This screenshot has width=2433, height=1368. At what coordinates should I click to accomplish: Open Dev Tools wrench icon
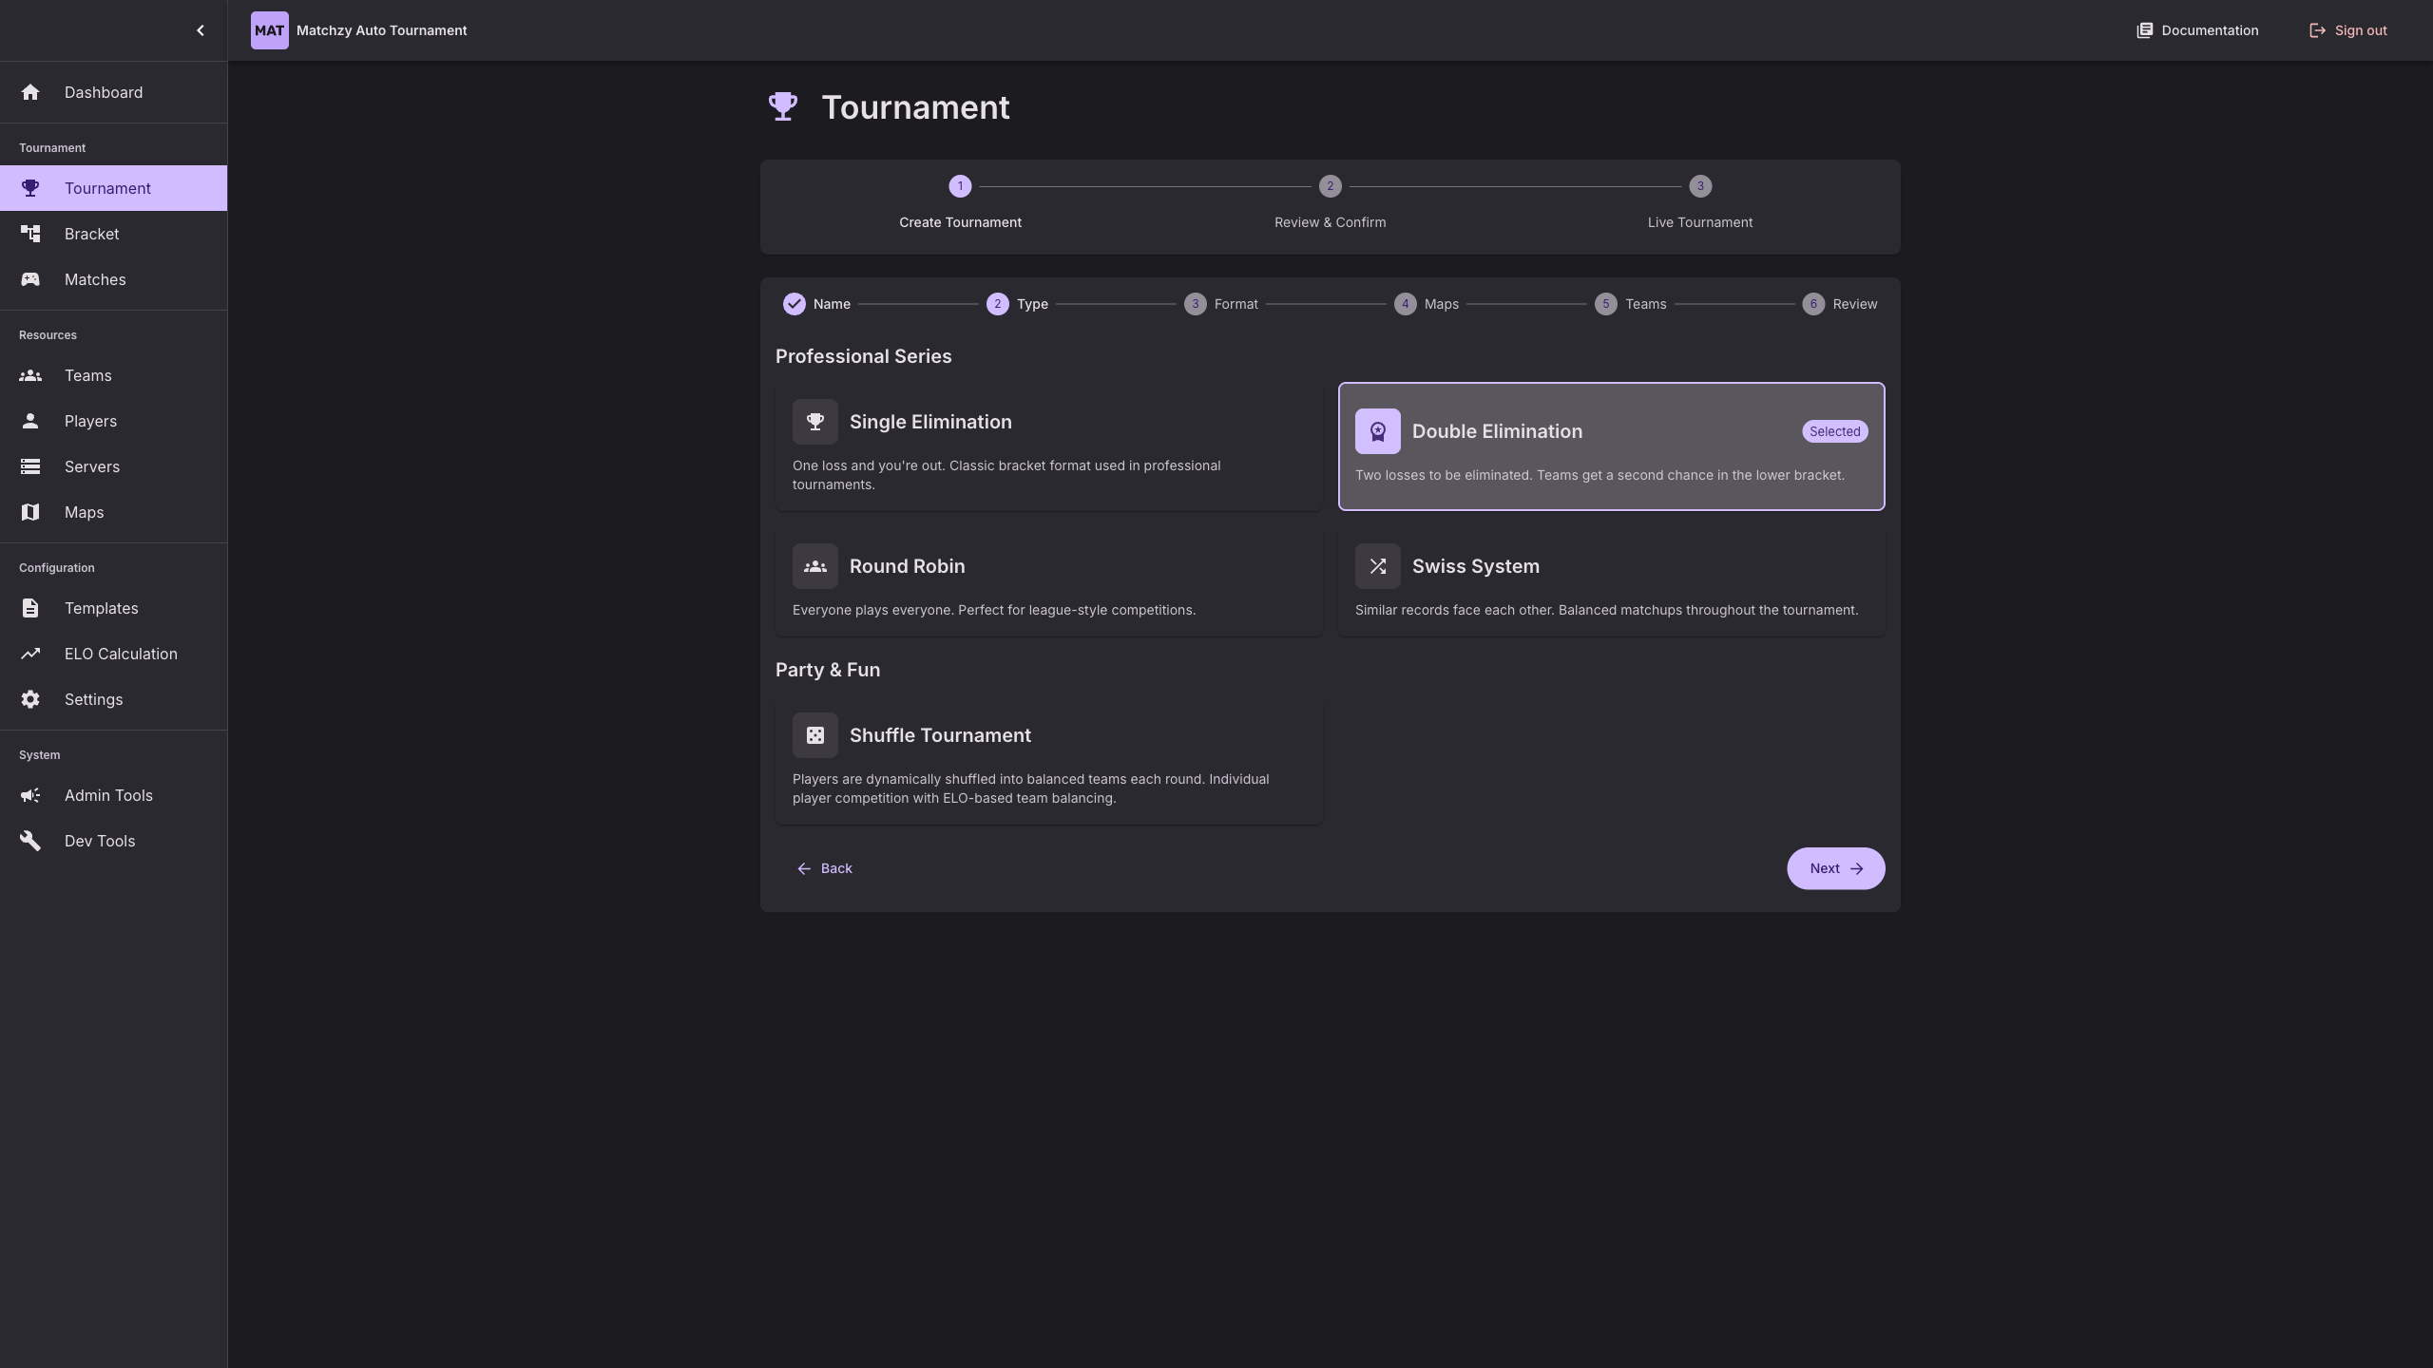tap(30, 841)
